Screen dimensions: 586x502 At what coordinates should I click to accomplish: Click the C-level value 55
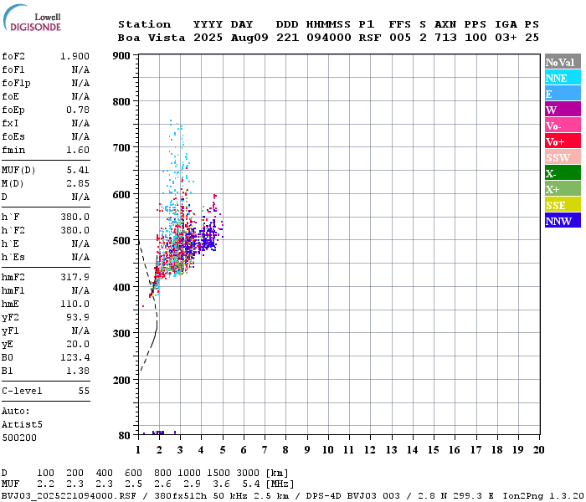point(84,392)
